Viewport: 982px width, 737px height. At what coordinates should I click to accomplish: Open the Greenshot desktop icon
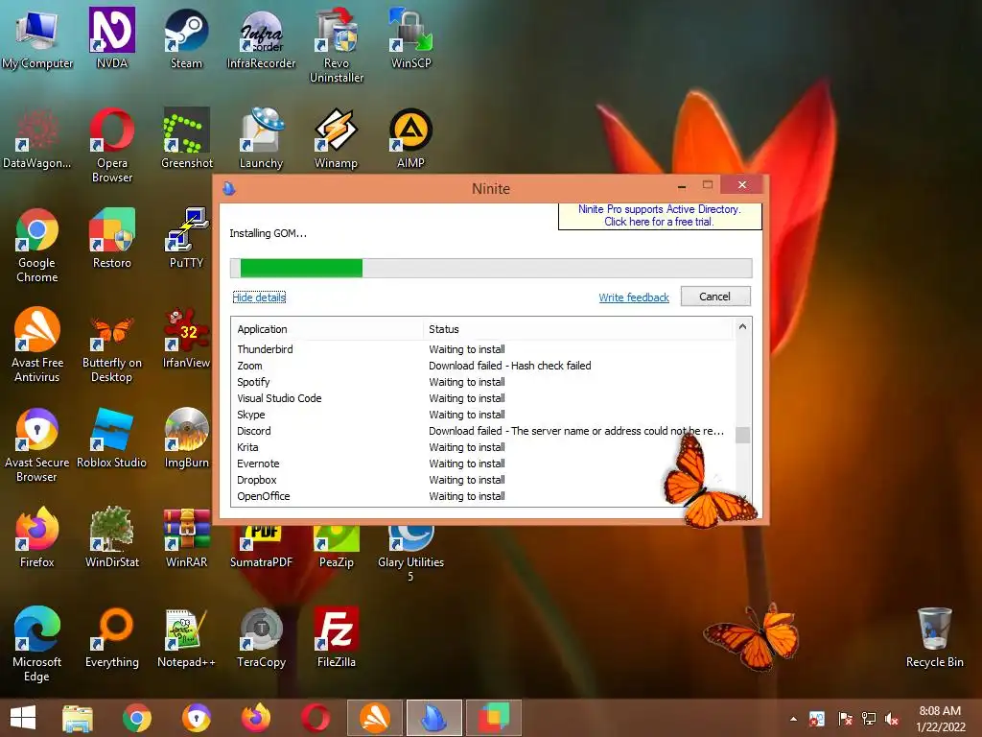pyautogui.click(x=186, y=138)
